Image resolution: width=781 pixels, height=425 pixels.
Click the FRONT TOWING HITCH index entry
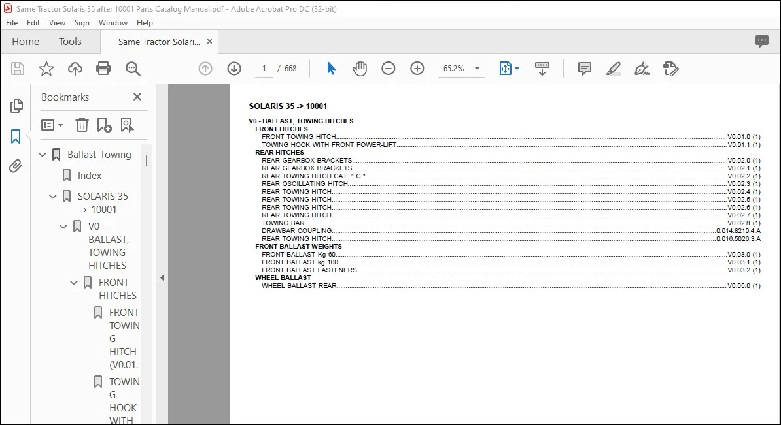[511, 136]
